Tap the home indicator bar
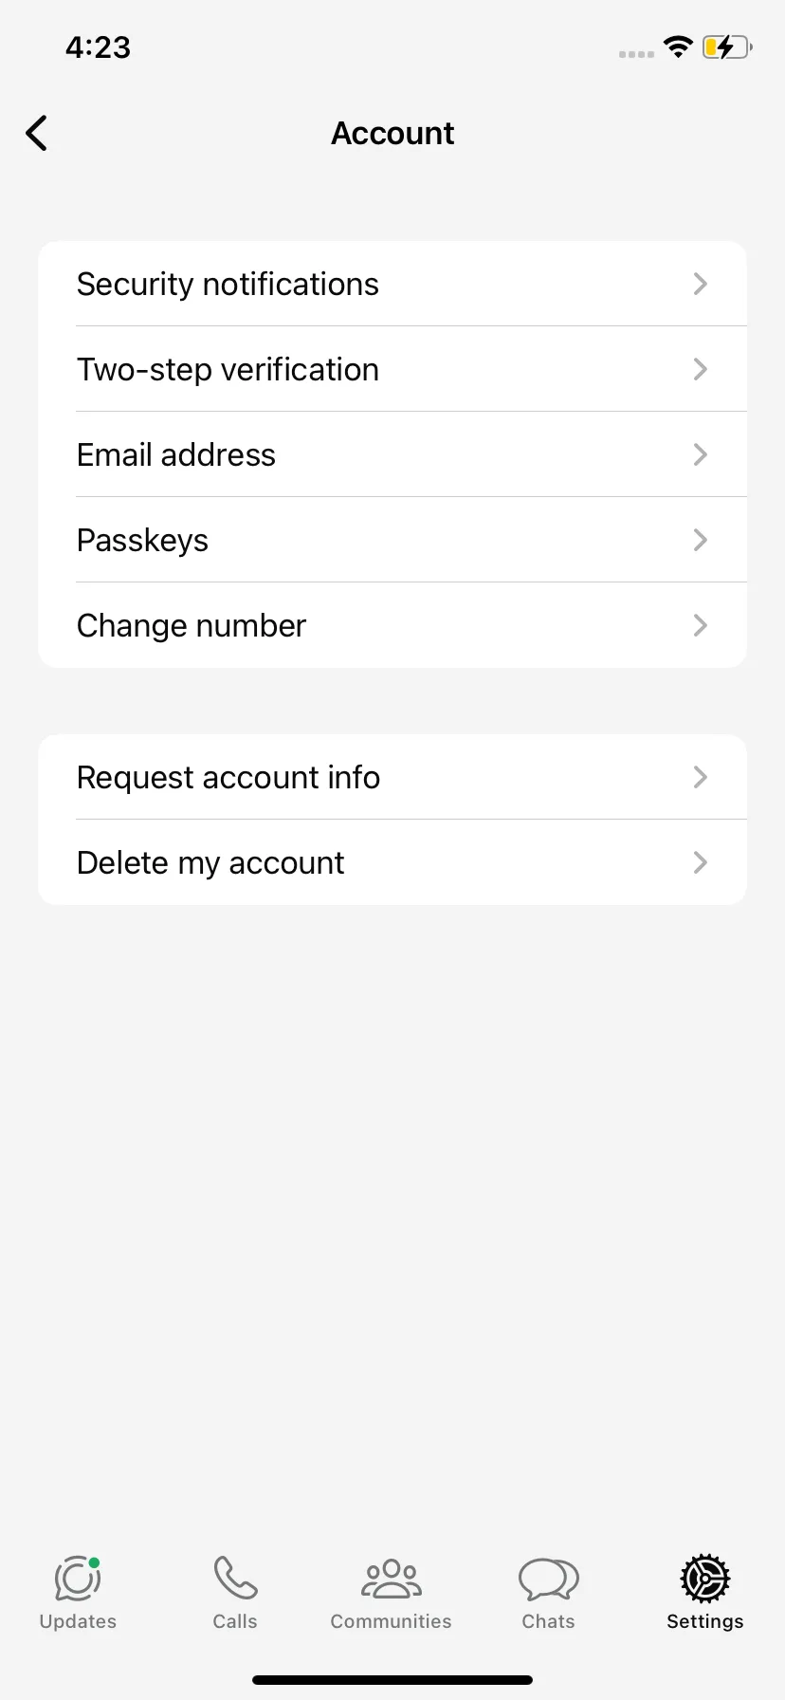This screenshot has height=1700, width=785. [392, 1680]
